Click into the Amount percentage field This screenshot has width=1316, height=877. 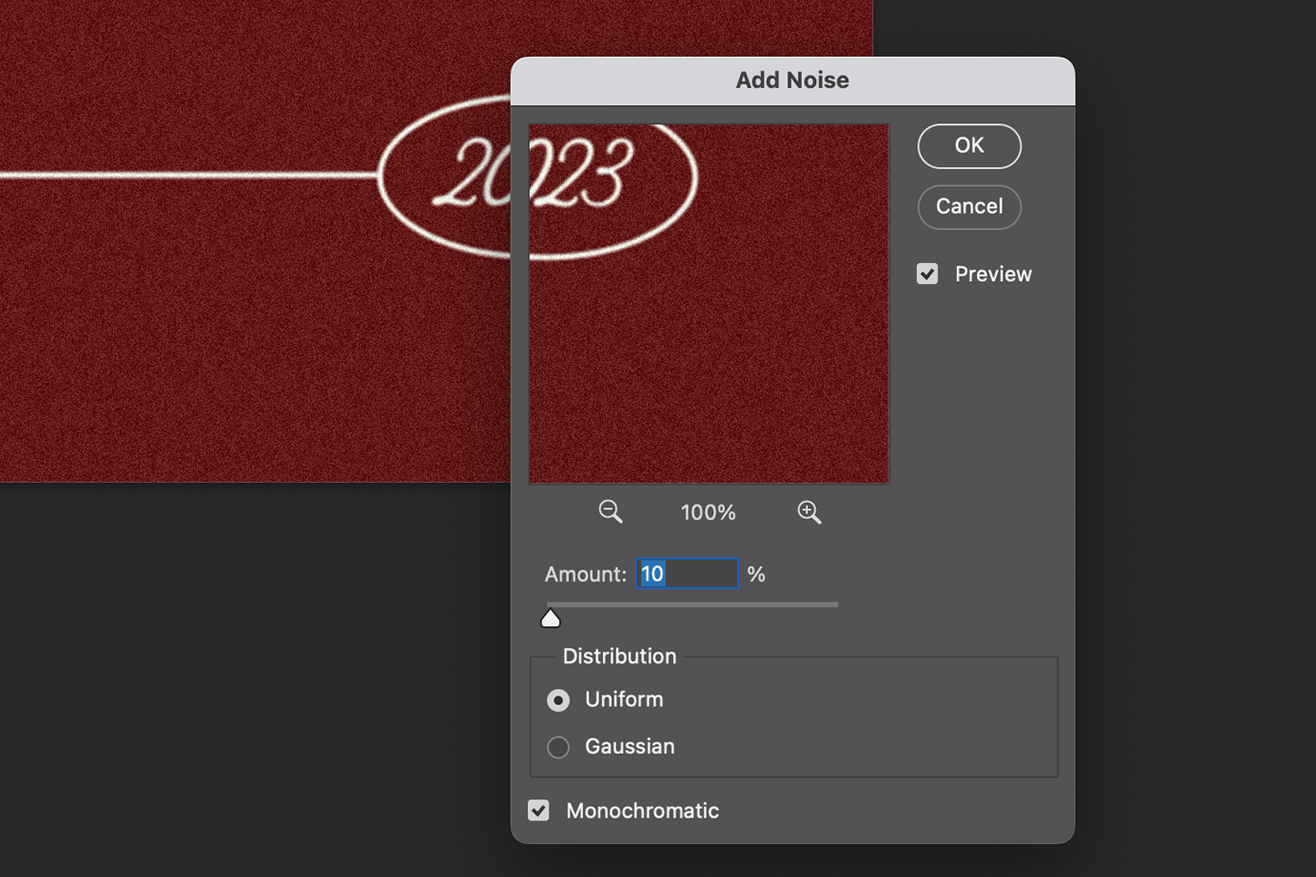tap(687, 574)
